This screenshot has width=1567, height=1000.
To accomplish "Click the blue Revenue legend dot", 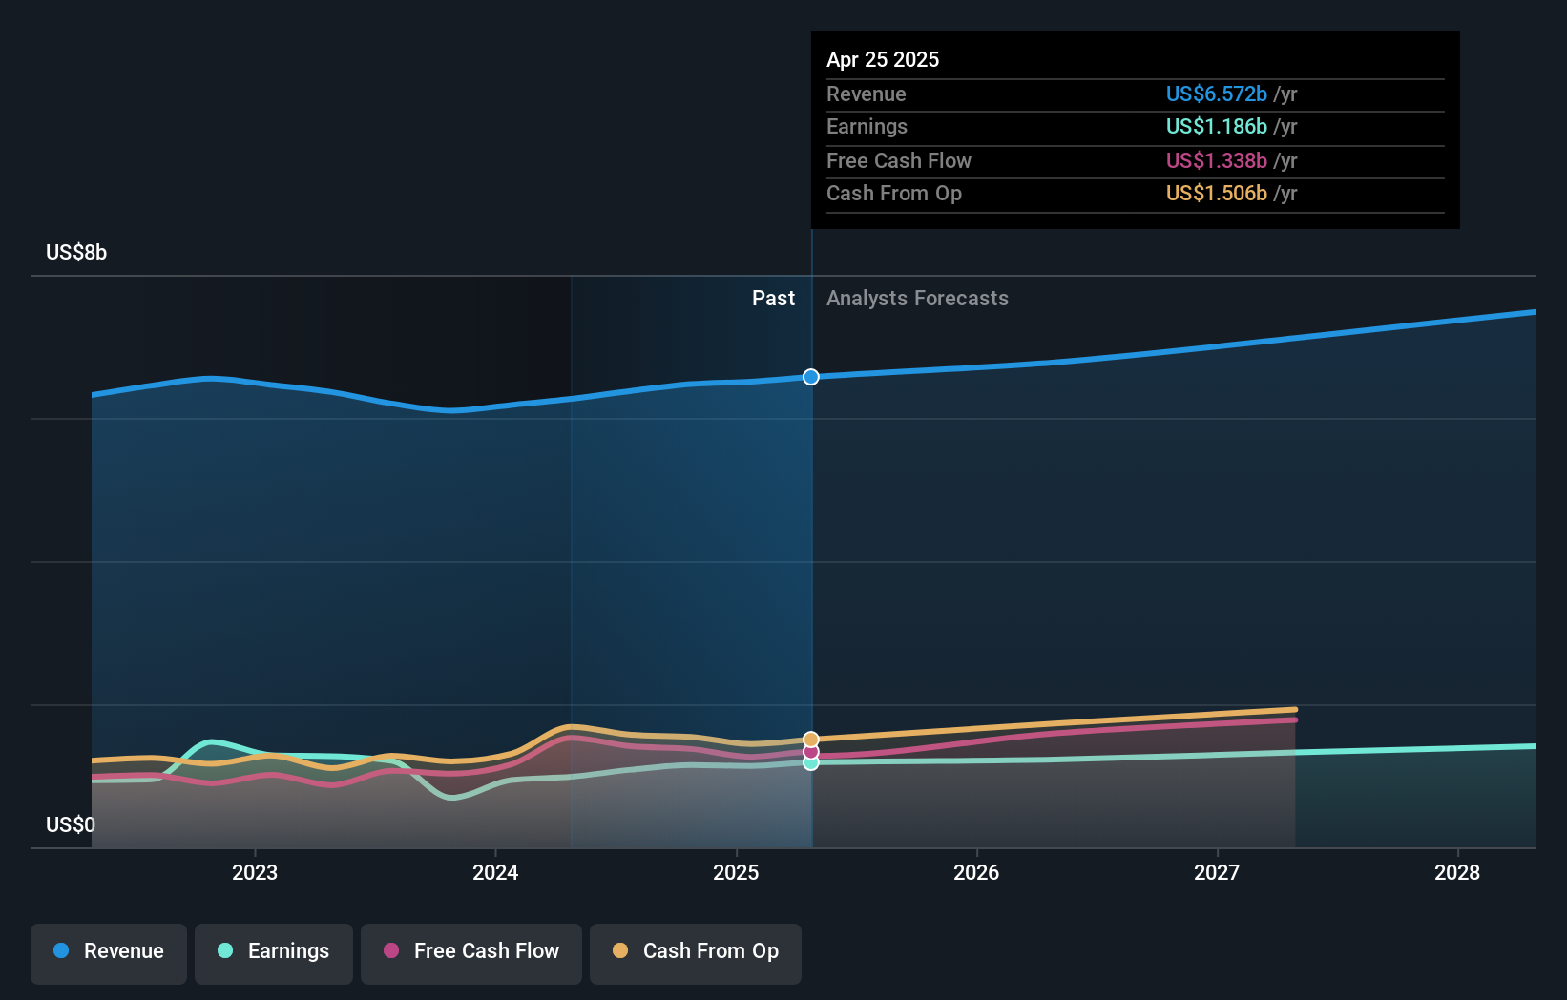I will coord(61,950).
